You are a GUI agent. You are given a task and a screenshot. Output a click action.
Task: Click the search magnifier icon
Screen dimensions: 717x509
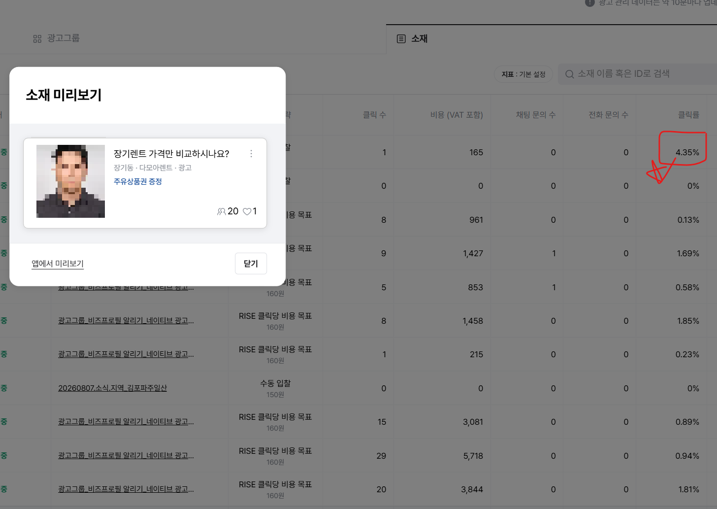click(570, 74)
